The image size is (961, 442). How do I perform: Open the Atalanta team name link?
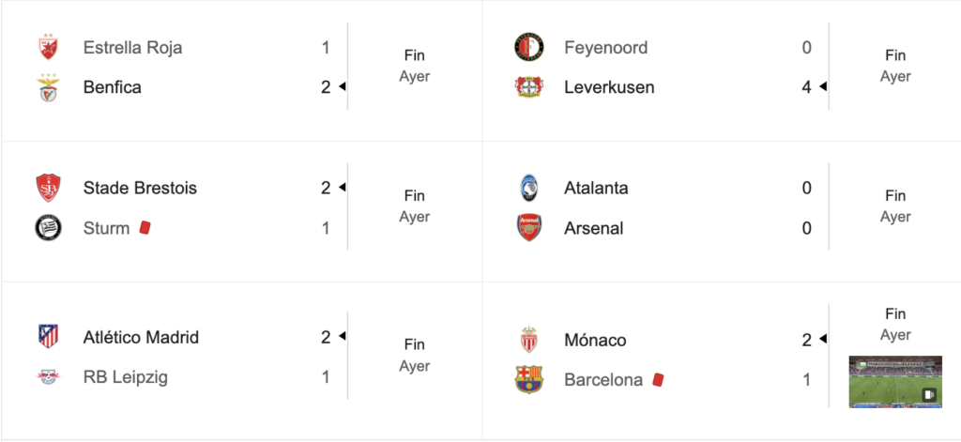[596, 188]
